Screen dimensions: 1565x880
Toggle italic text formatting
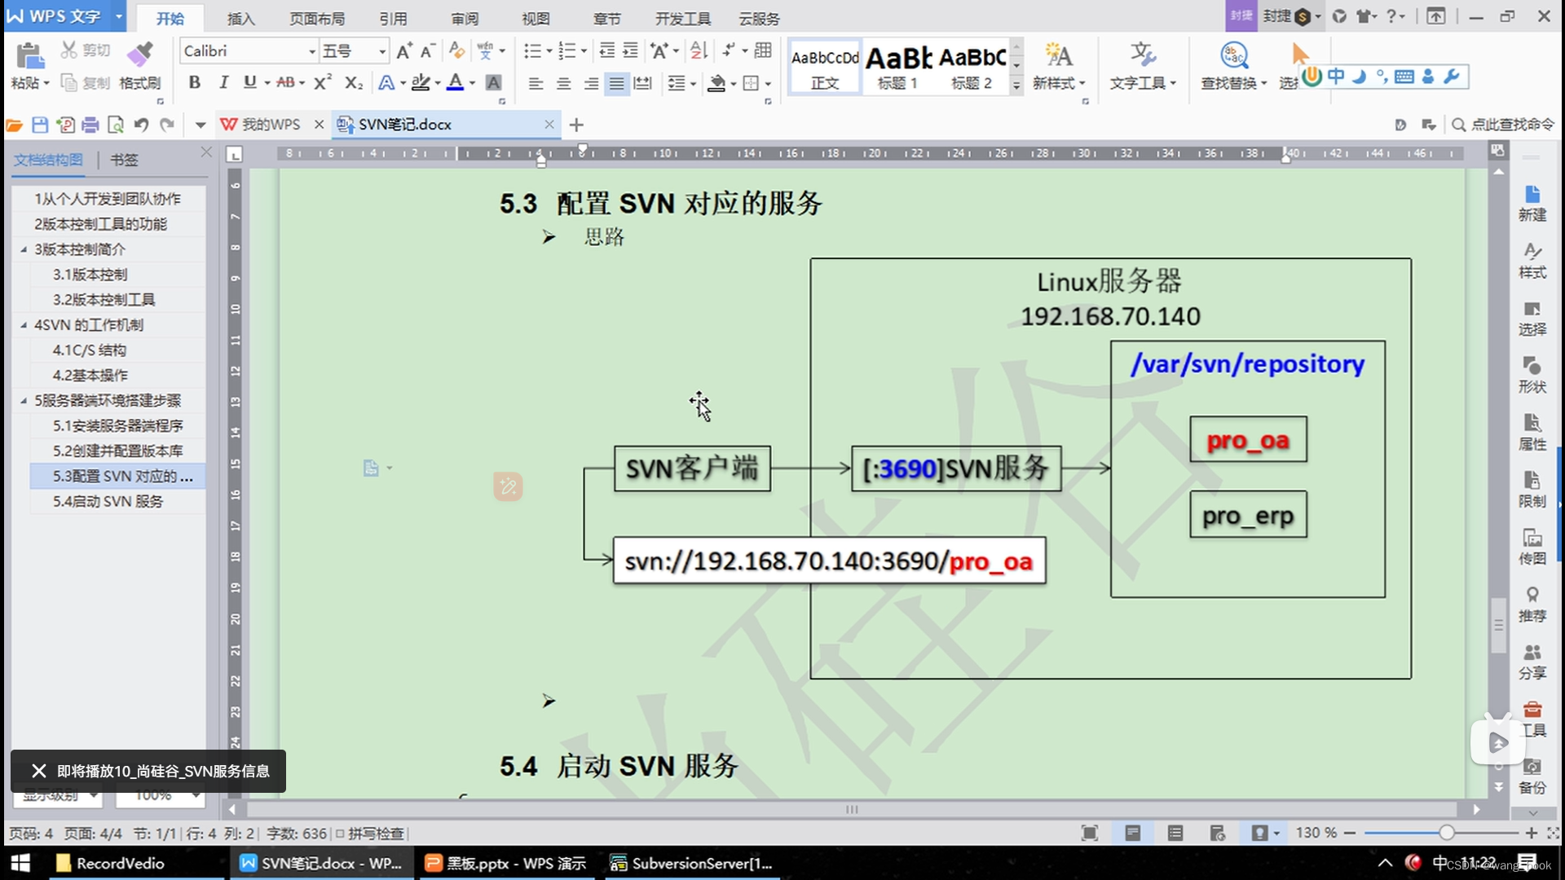tap(223, 82)
